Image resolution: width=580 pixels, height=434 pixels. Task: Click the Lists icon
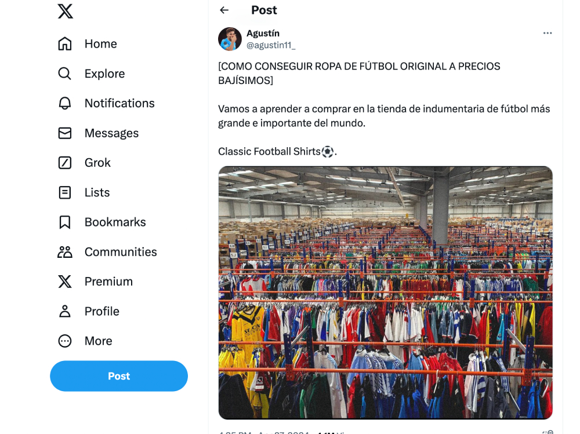pos(65,192)
